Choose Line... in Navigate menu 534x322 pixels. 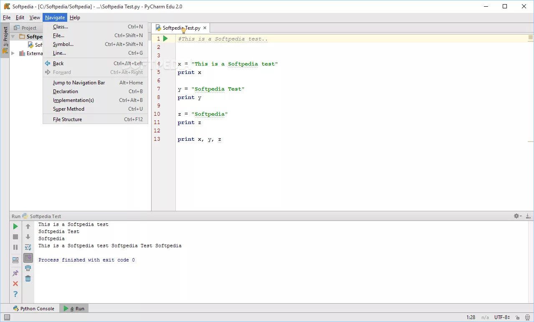[95, 53]
